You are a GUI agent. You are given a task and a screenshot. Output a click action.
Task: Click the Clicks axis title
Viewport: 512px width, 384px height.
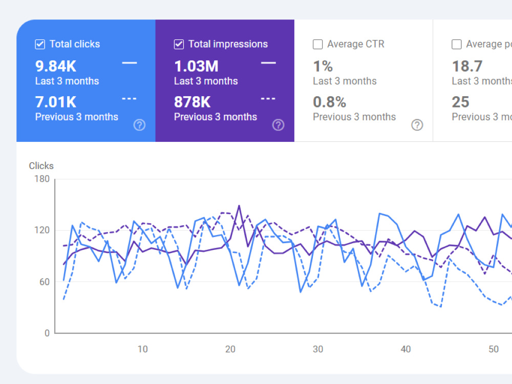(x=41, y=166)
